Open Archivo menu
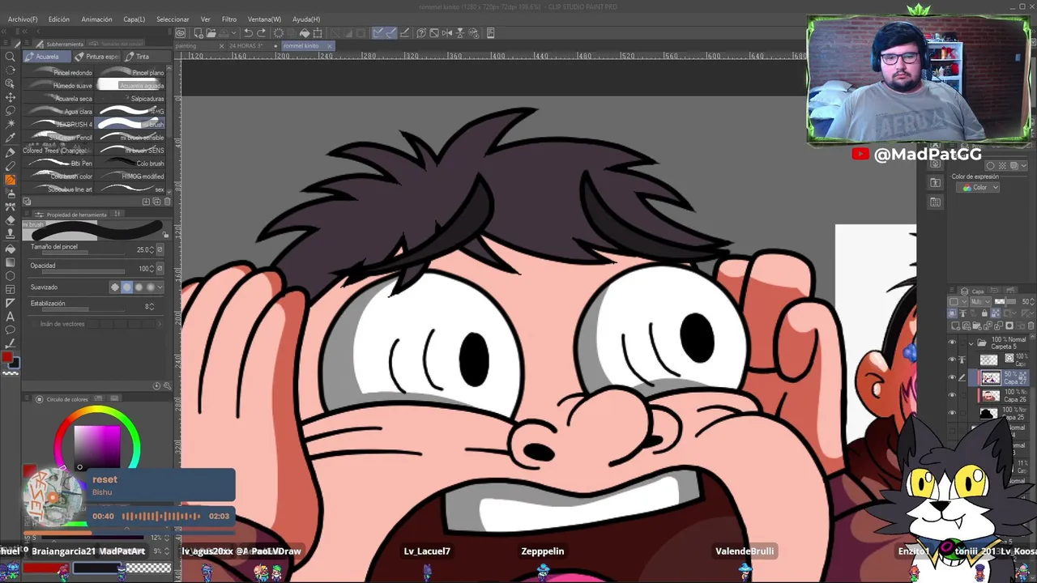Screen dimensions: 1037x583 23,19
